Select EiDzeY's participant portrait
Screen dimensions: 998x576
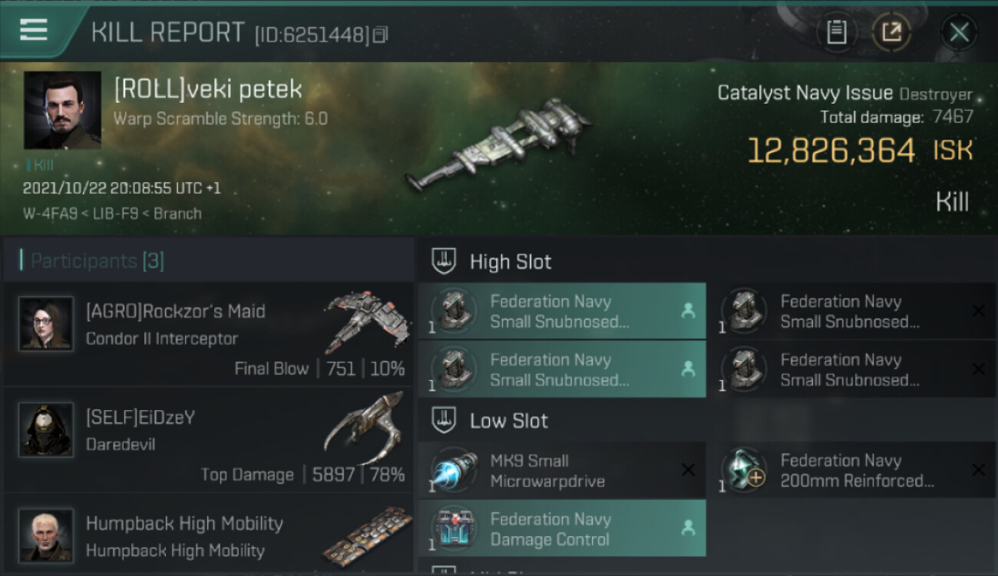(x=46, y=430)
